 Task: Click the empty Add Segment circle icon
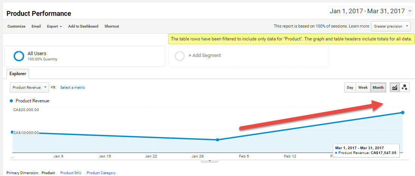click(x=180, y=56)
